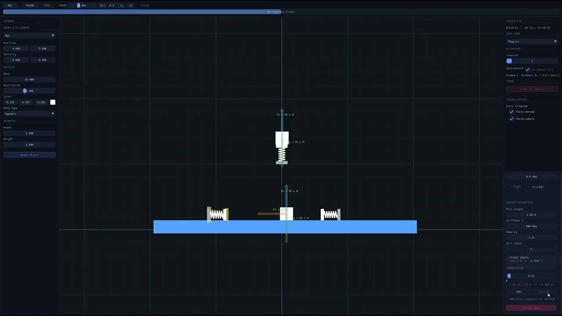Image resolution: width=562 pixels, height=316 pixels.
Task: Click the recorded frames timeline bar
Action: [281, 12]
